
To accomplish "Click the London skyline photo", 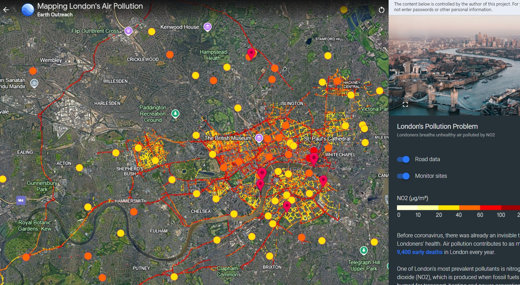I will click(454, 65).
